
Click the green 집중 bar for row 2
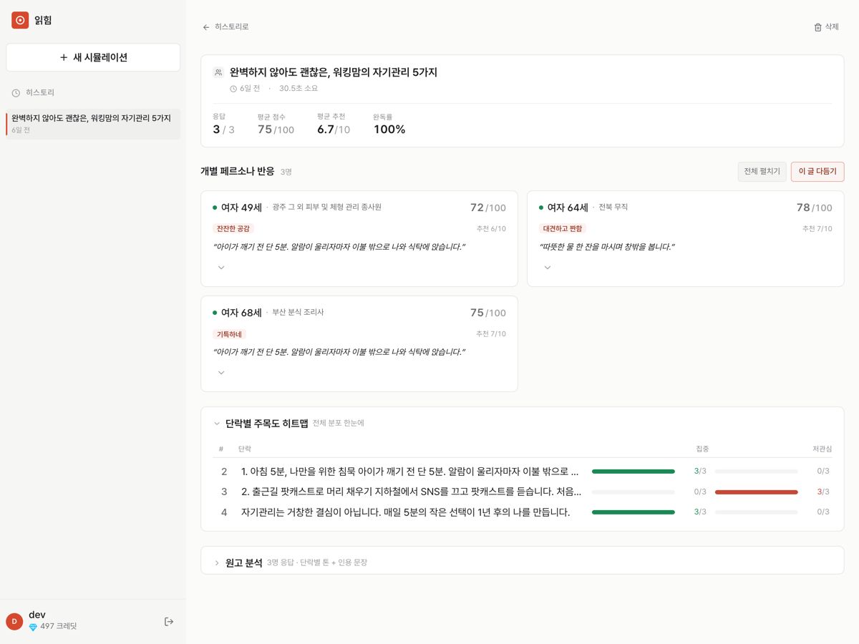[634, 472]
